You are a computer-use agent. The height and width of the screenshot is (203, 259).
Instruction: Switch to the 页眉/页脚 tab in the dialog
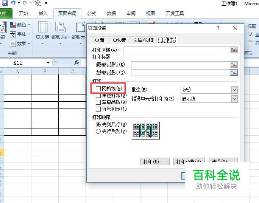[143, 40]
